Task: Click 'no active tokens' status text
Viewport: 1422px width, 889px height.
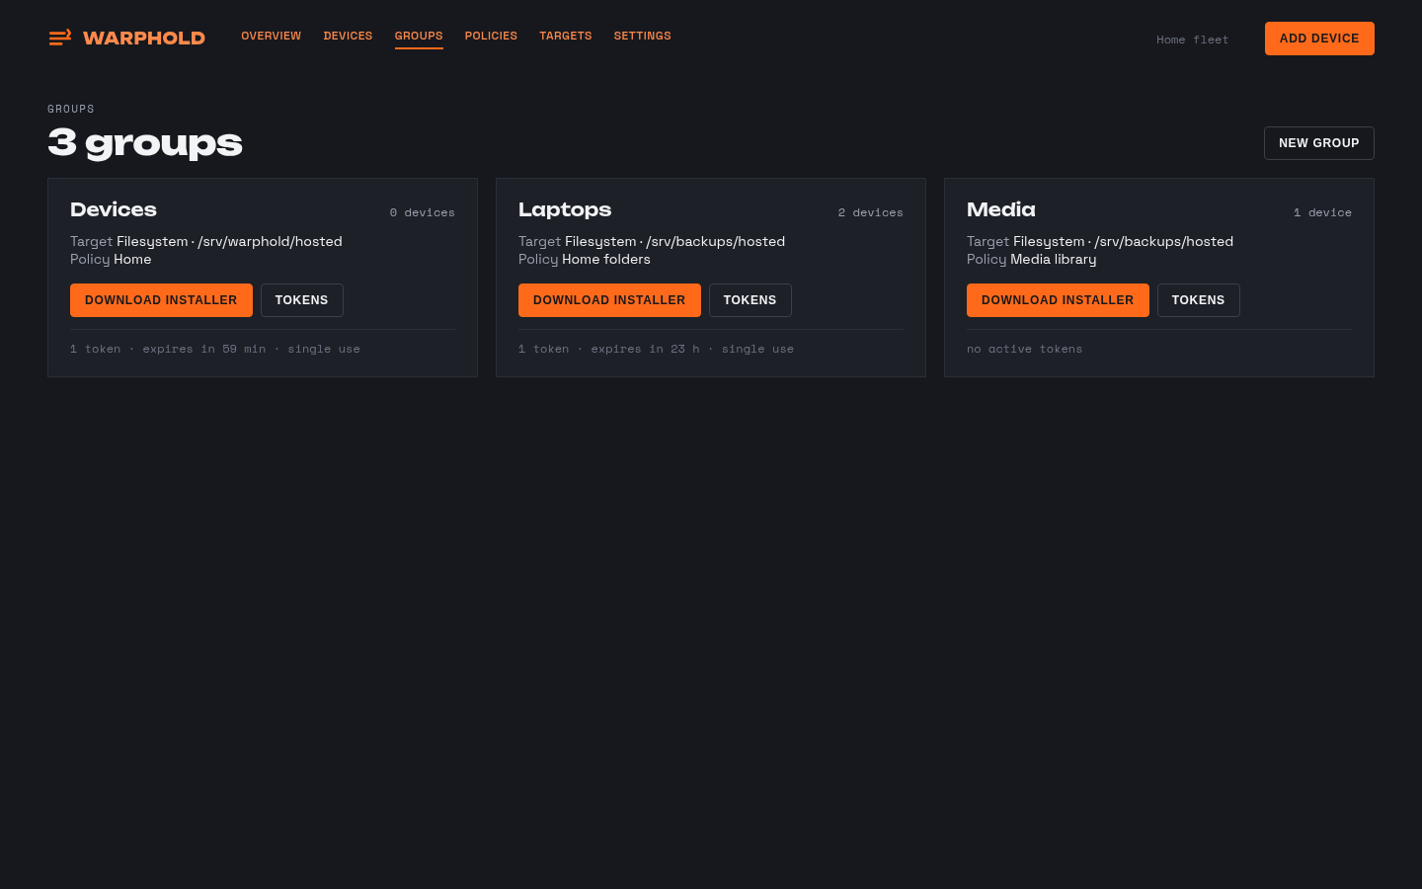Action: (1025, 349)
